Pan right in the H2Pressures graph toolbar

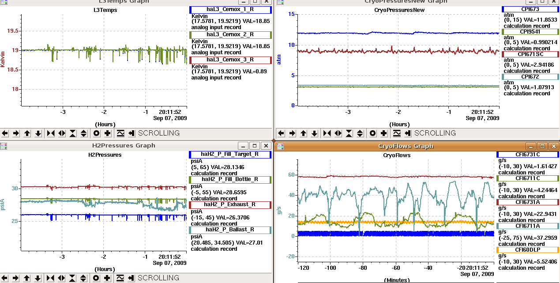click(16, 278)
